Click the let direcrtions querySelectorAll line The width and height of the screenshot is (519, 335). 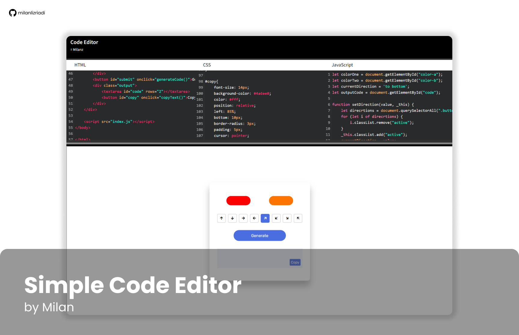click(x=396, y=110)
